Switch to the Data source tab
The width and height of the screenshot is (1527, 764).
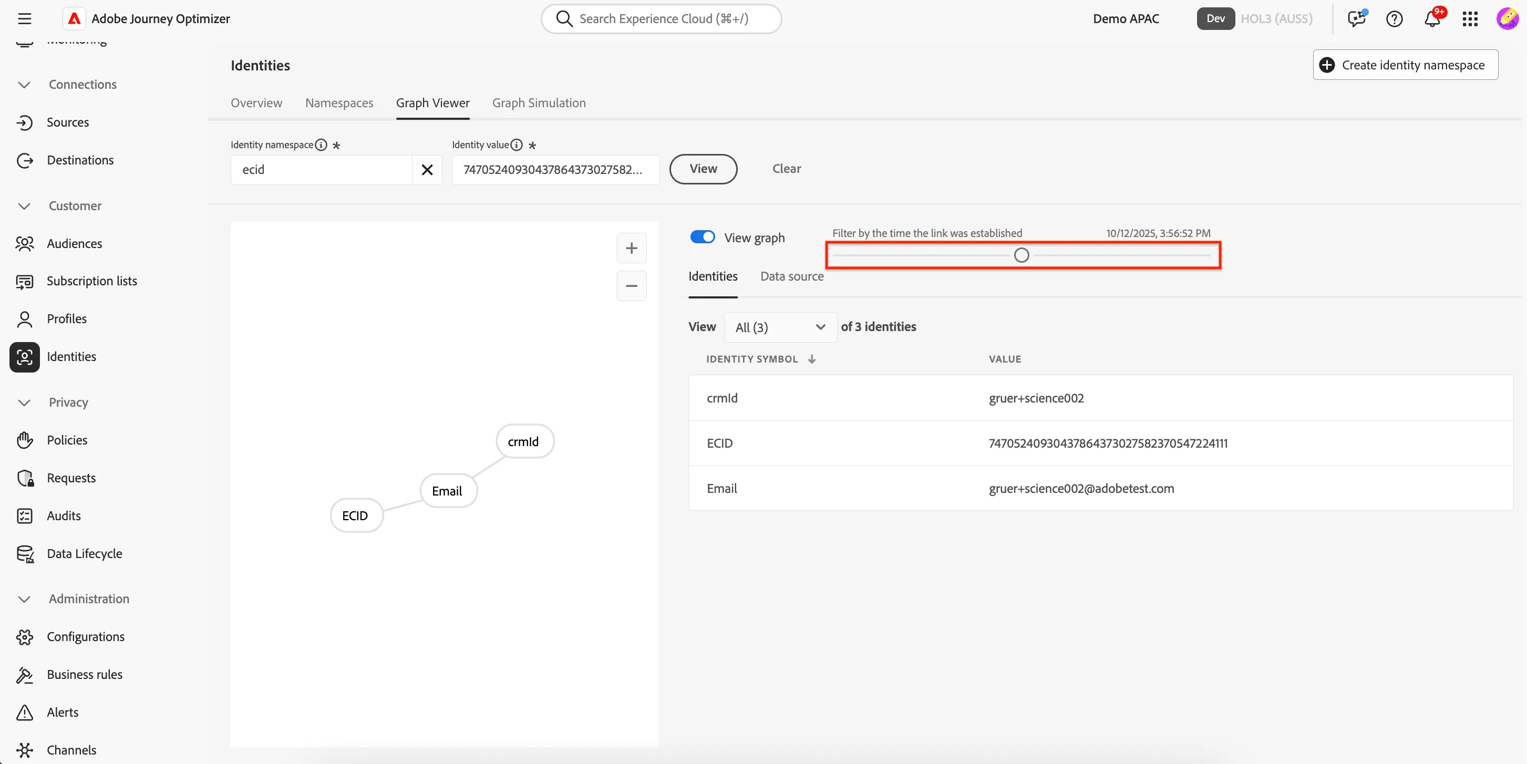pos(792,276)
